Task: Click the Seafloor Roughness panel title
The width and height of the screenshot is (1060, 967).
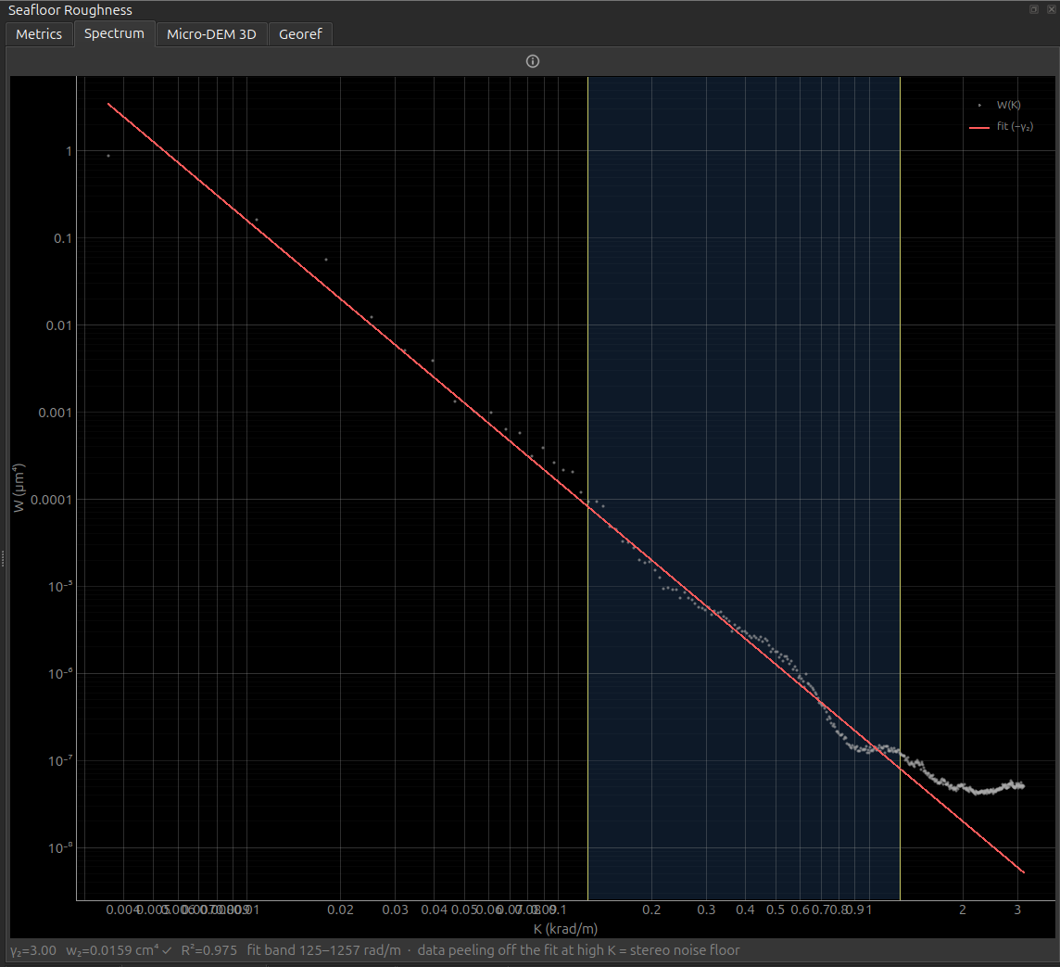Action: pyautogui.click(x=70, y=10)
